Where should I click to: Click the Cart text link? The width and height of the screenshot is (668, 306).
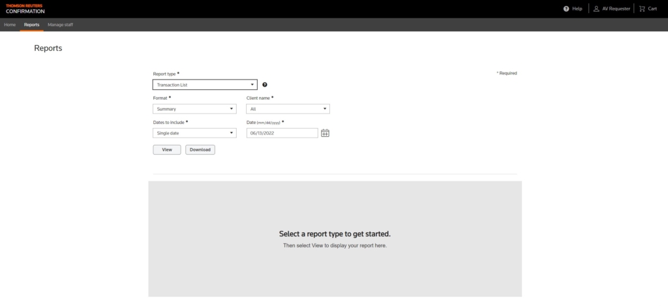[x=652, y=8]
